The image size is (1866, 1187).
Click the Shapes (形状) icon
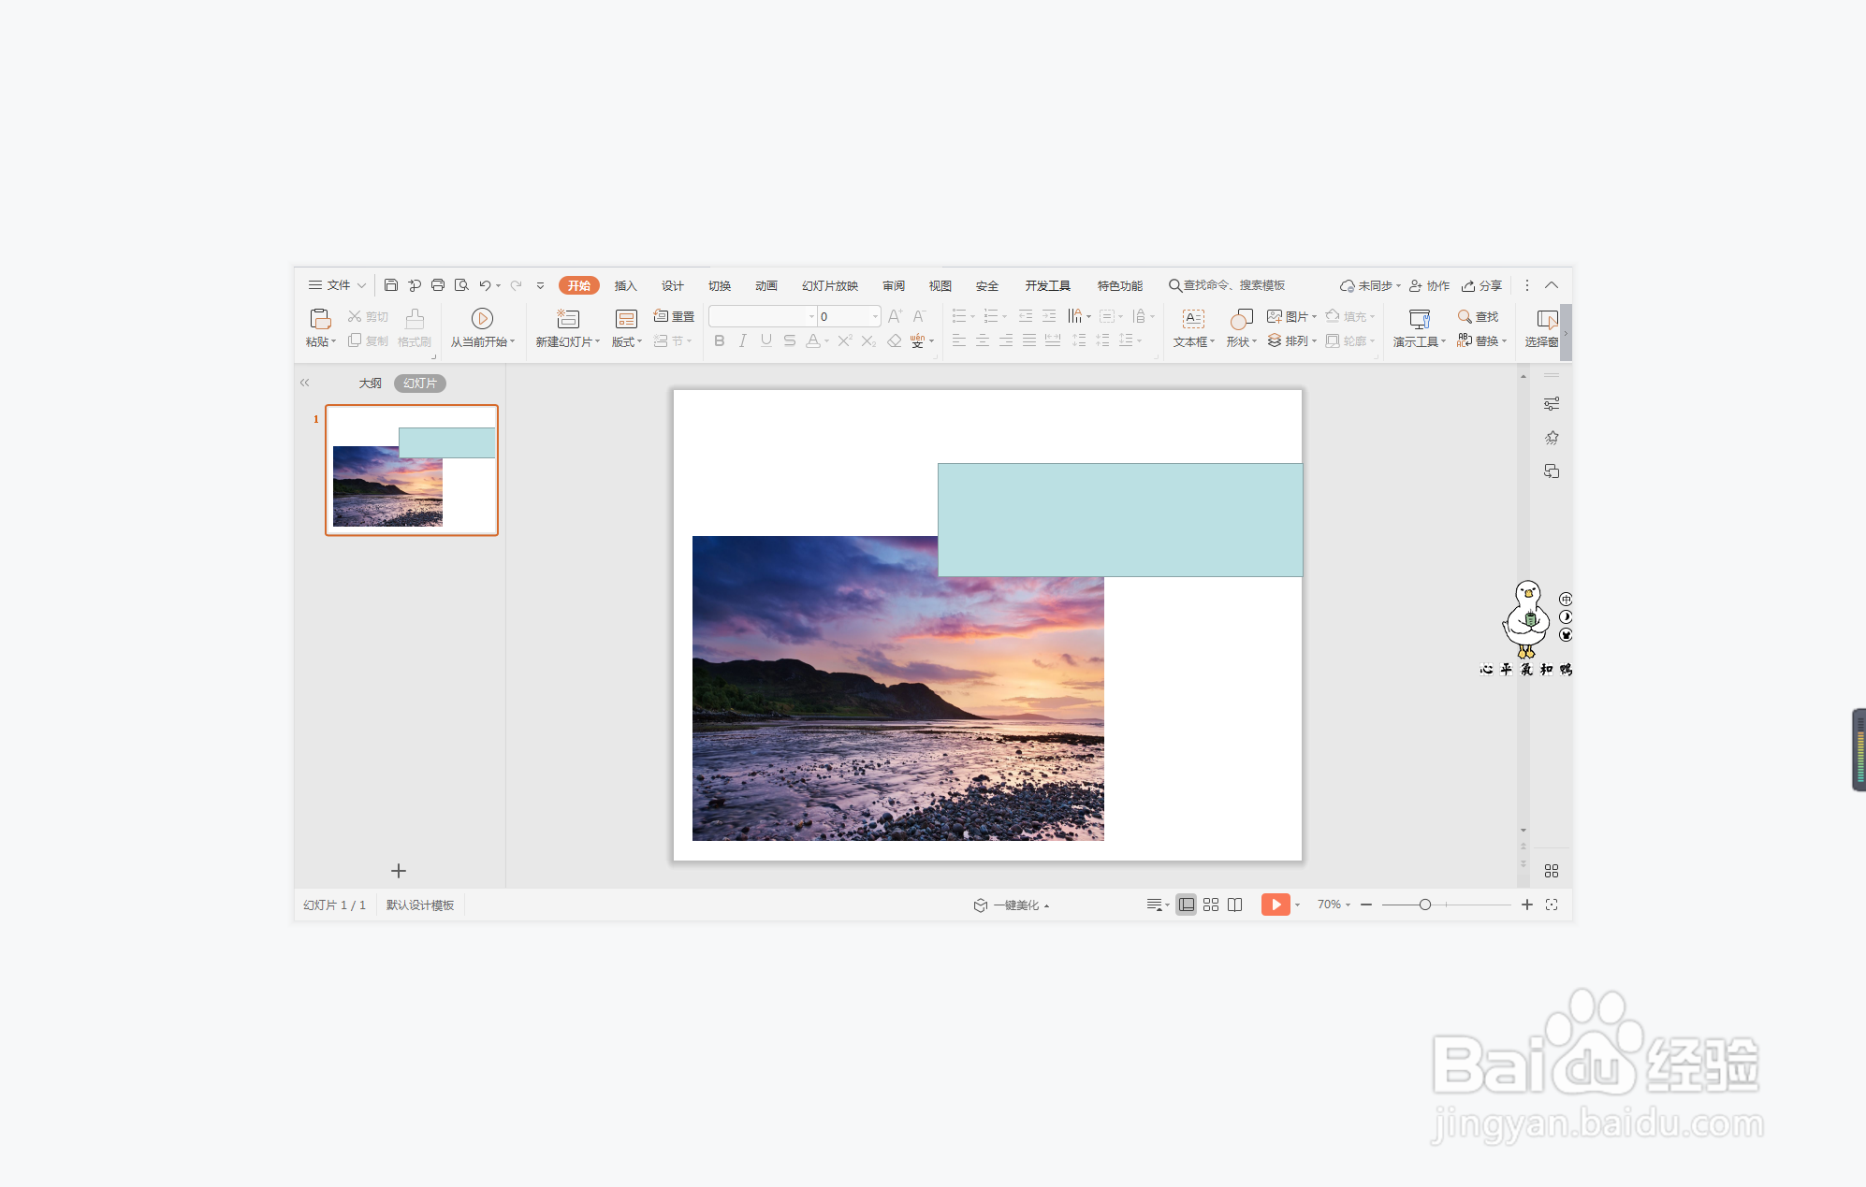point(1241,319)
